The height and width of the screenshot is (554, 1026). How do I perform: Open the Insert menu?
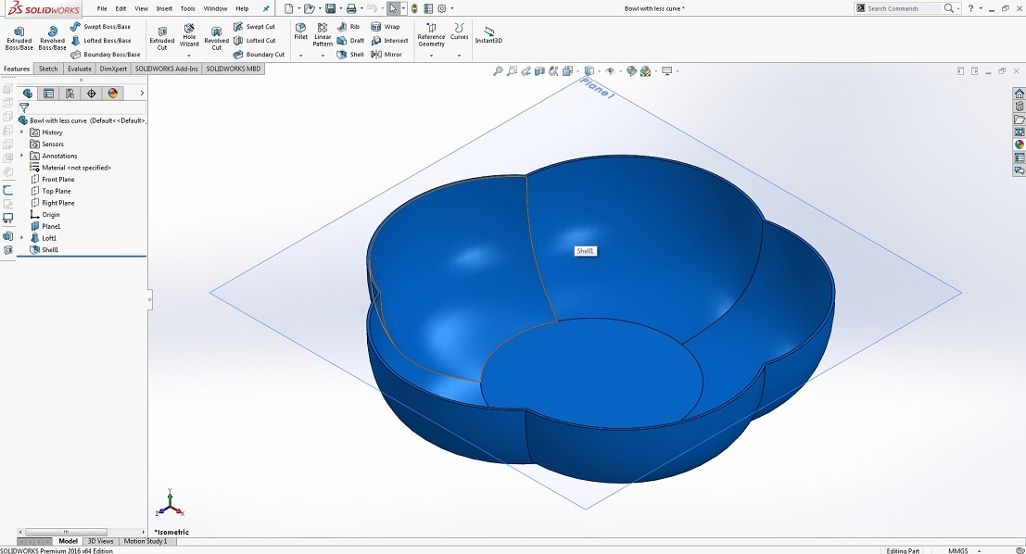point(164,8)
